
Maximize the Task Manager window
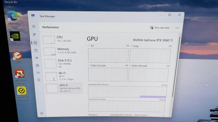click(x=170, y=15)
